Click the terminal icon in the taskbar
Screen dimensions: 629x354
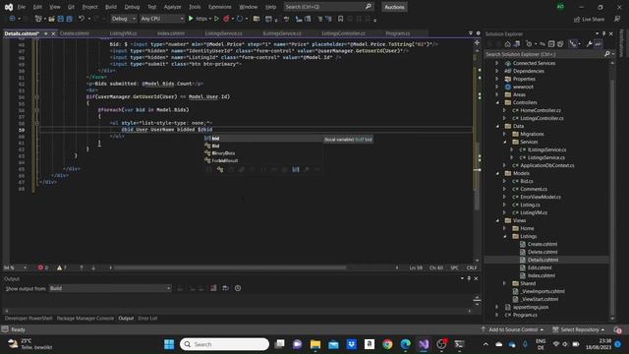pos(459,344)
